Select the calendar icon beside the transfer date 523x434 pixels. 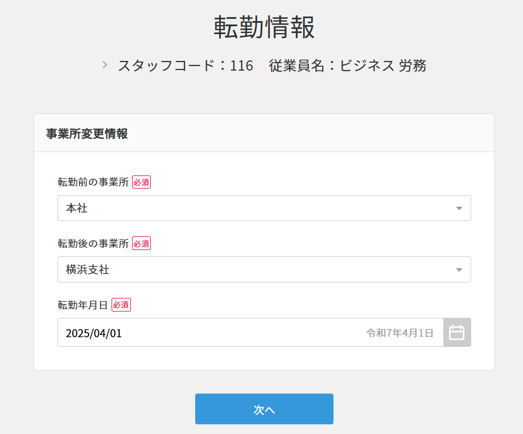(x=457, y=332)
